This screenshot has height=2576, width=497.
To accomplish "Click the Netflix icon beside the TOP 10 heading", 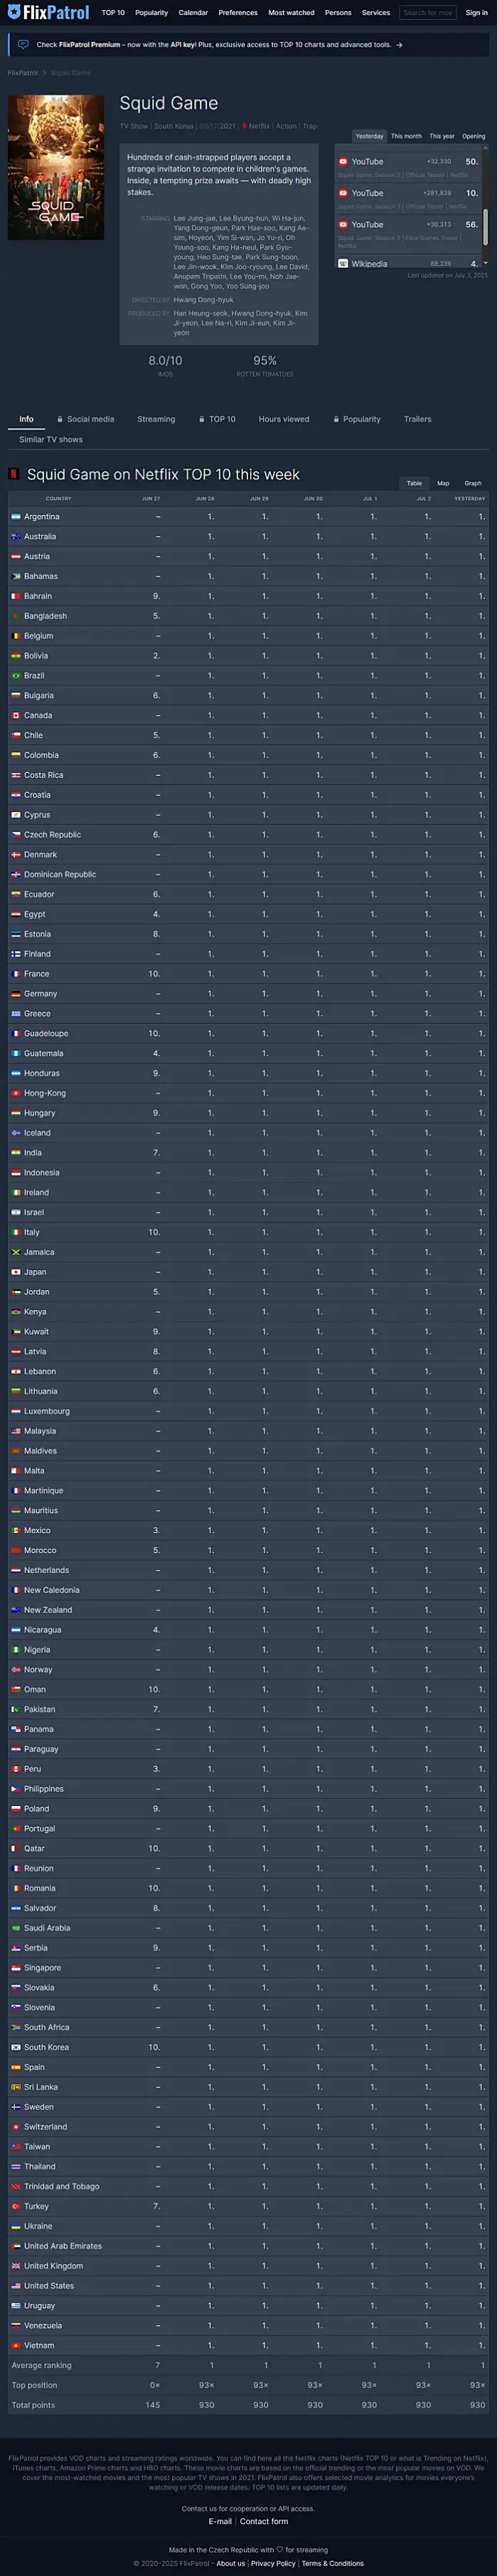I will (x=14, y=474).
